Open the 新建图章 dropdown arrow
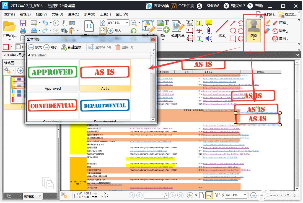Screen dimensions: 303x203 point(84,47)
